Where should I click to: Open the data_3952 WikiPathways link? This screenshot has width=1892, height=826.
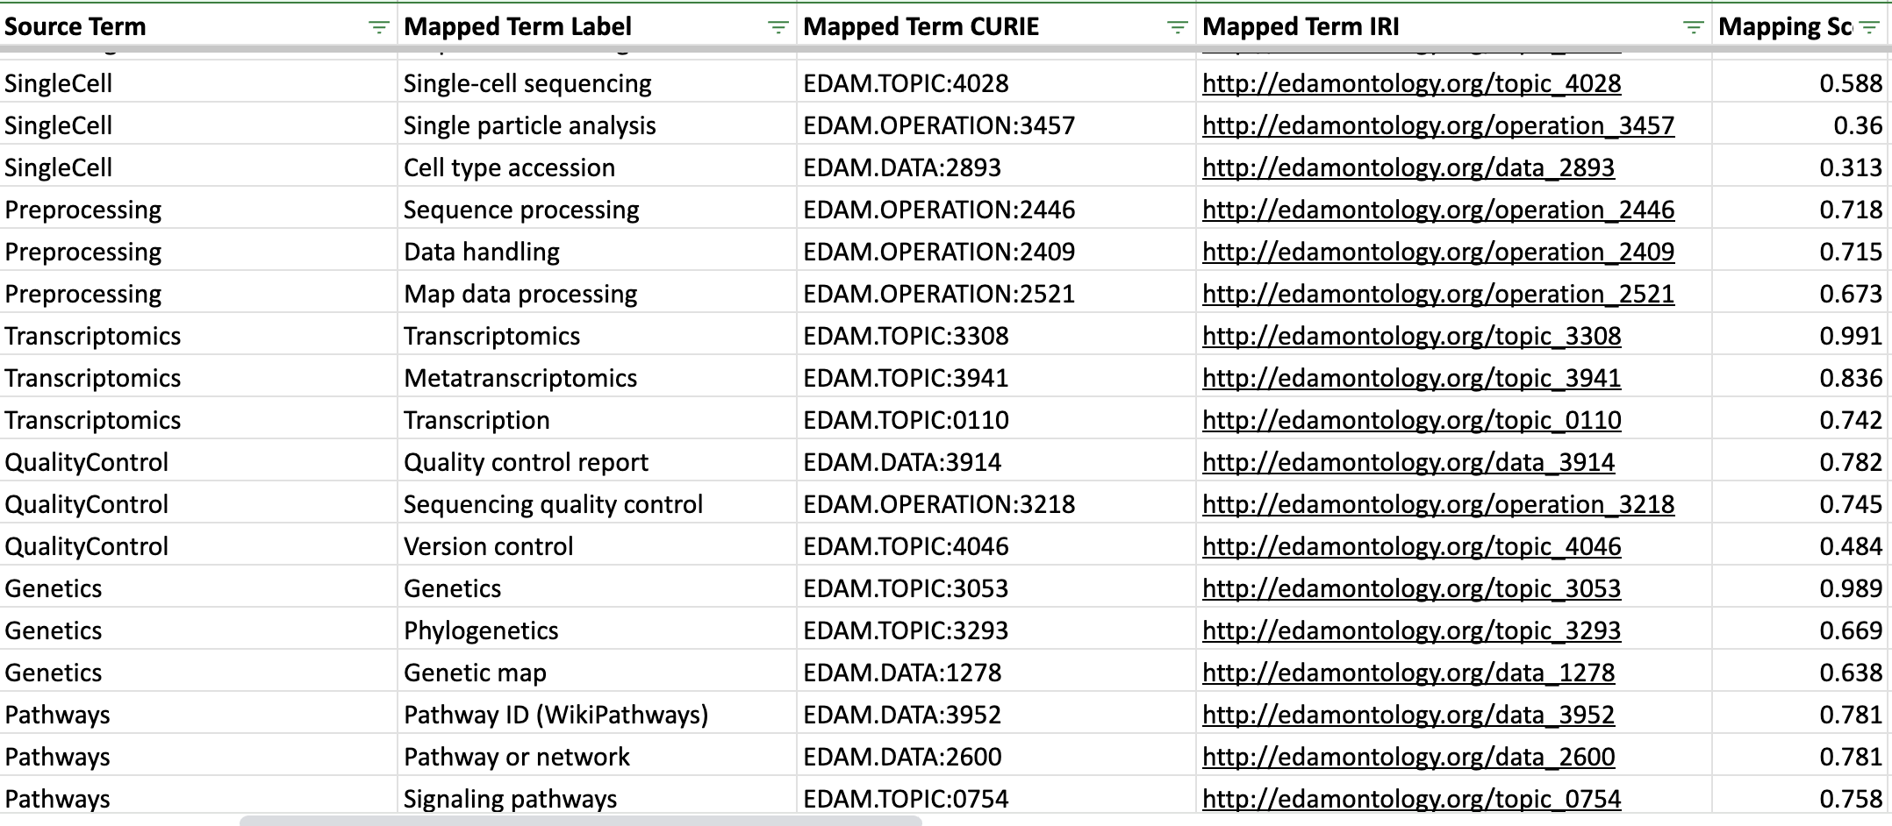(x=1408, y=715)
